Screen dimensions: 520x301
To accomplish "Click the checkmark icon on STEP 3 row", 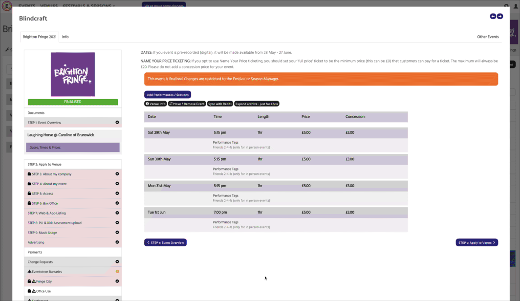I will [x=117, y=173].
